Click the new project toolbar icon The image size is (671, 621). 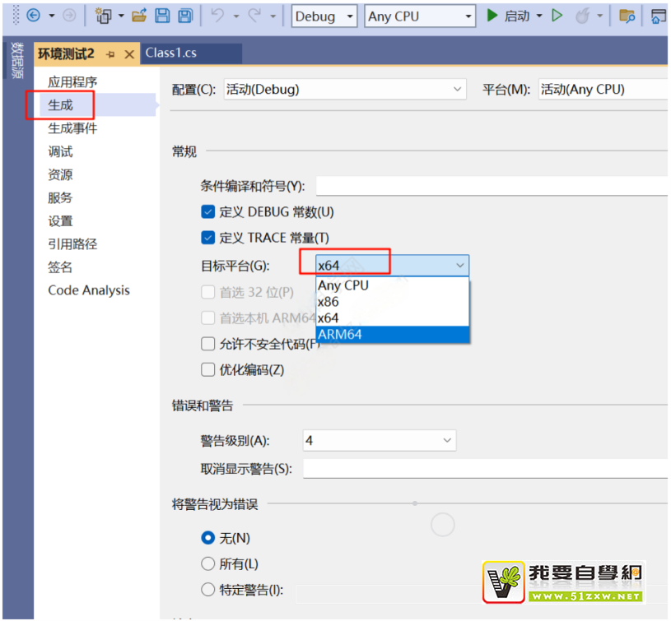(103, 16)
